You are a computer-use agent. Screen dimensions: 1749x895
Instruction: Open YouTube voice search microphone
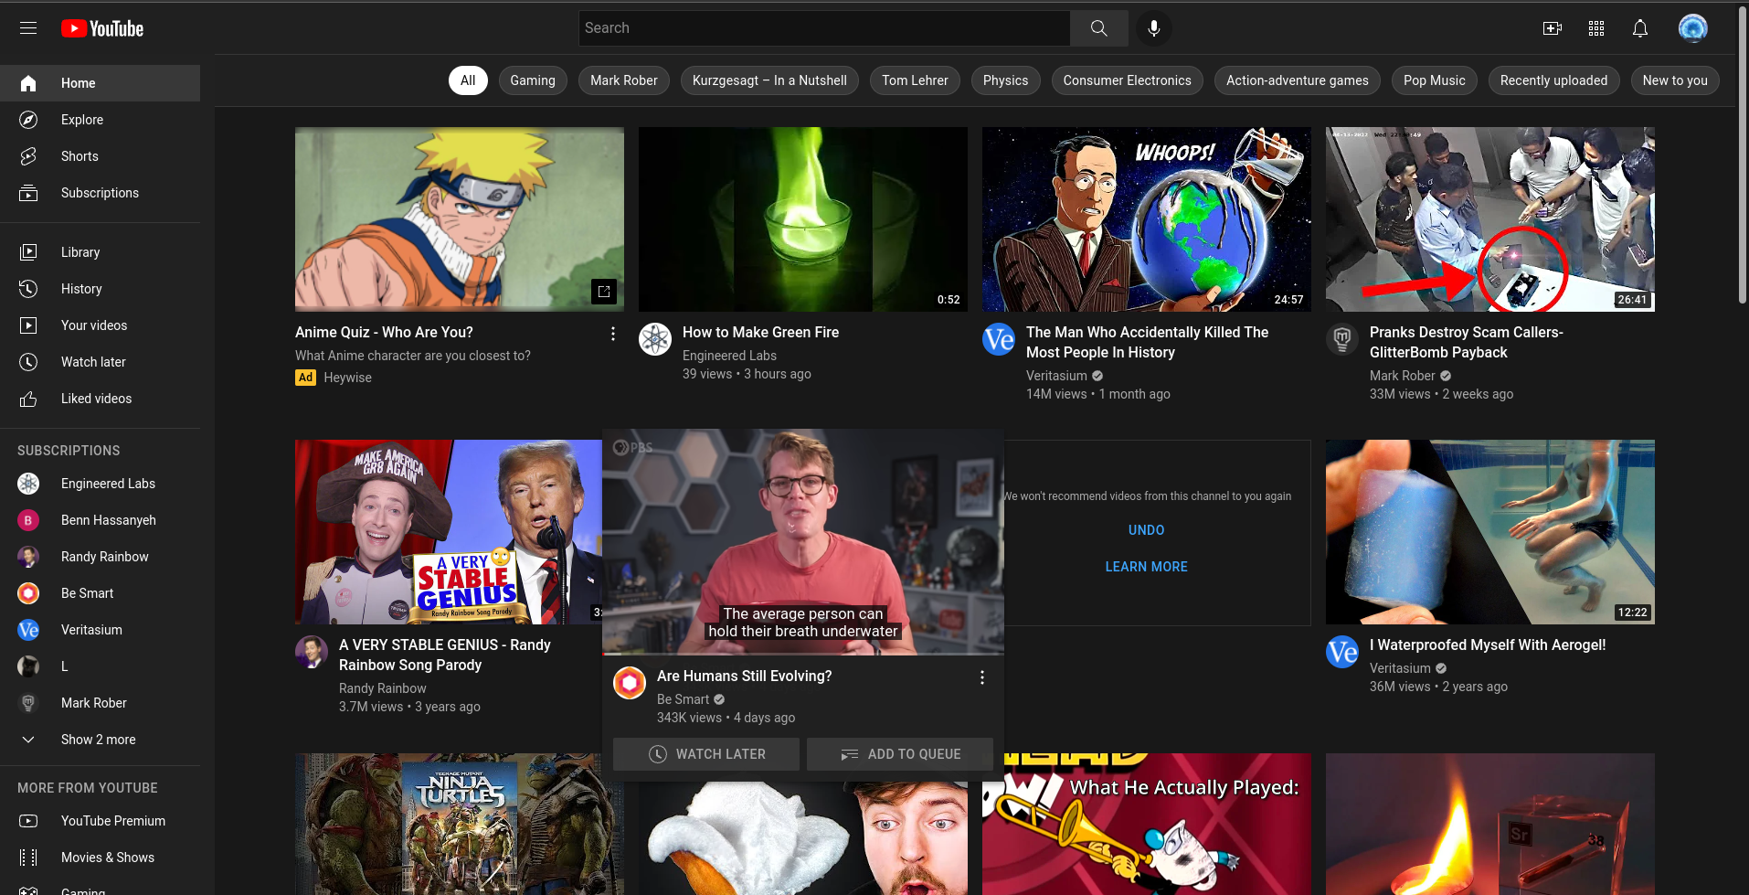click(1153, 28)
